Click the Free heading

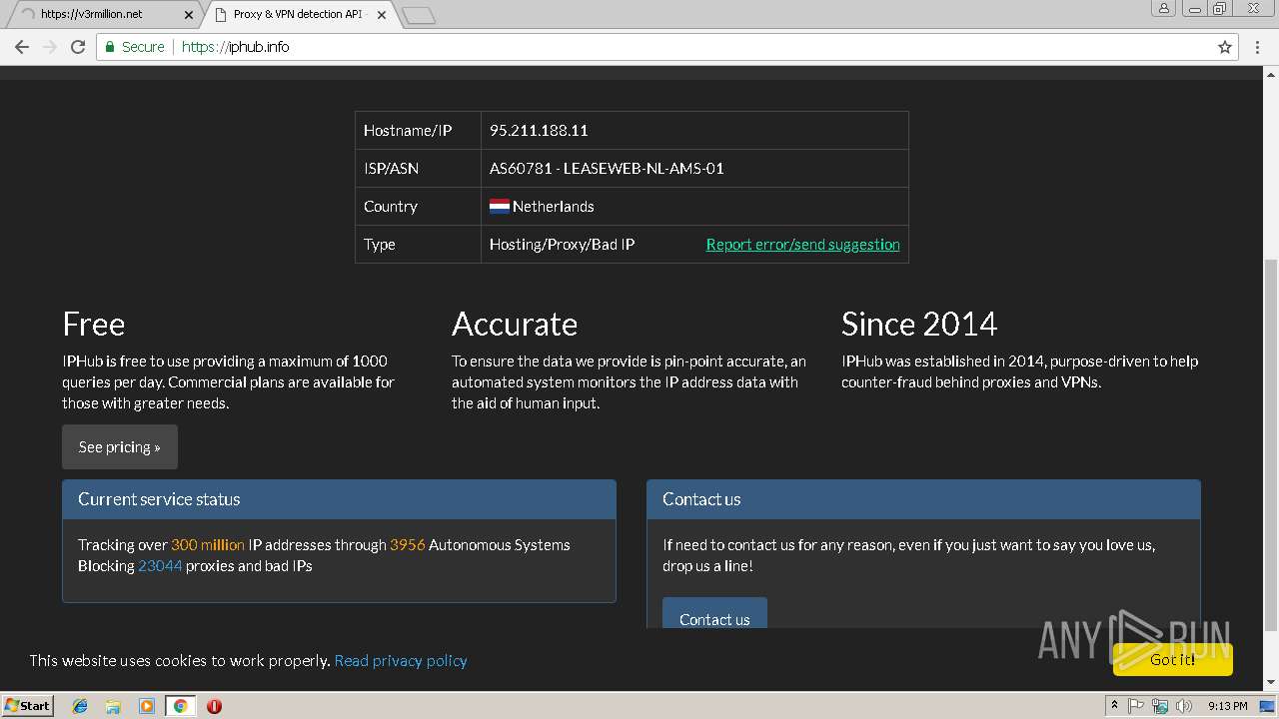(93, 324)
